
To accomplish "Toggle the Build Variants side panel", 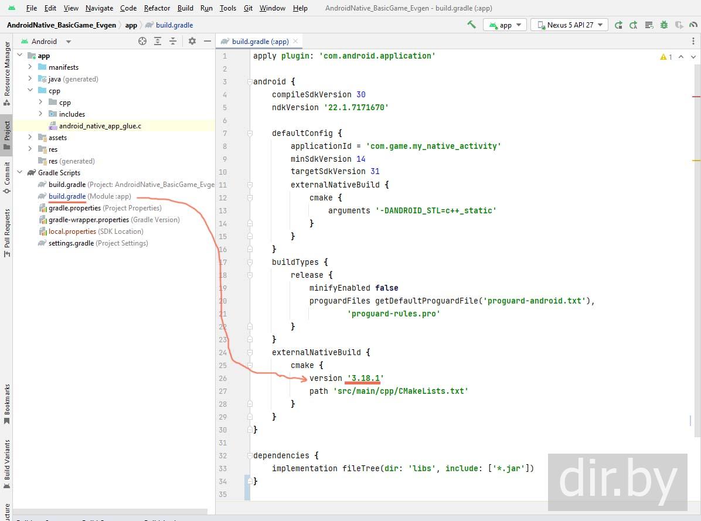I will [7, 460].
